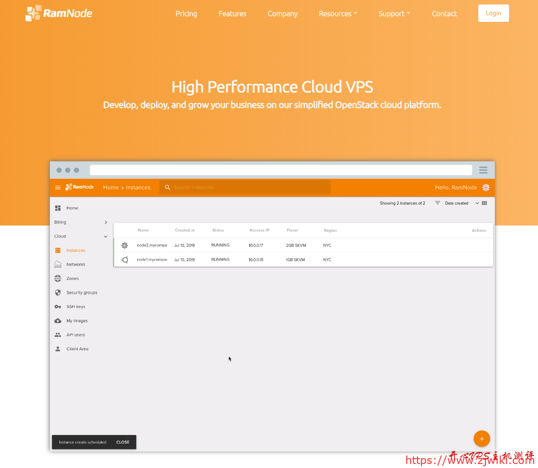
Task: Open the Contact link
Action: click(x=444, y=14)
